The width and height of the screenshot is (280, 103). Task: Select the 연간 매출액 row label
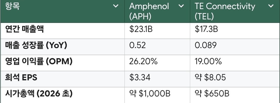click(24, 29)
